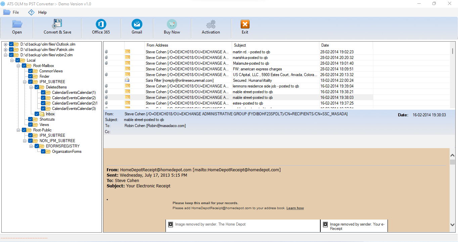The width and height of the screenshot is (458, 242).
Task: Select the OrganizationForms folder
Action: point(67,152)
